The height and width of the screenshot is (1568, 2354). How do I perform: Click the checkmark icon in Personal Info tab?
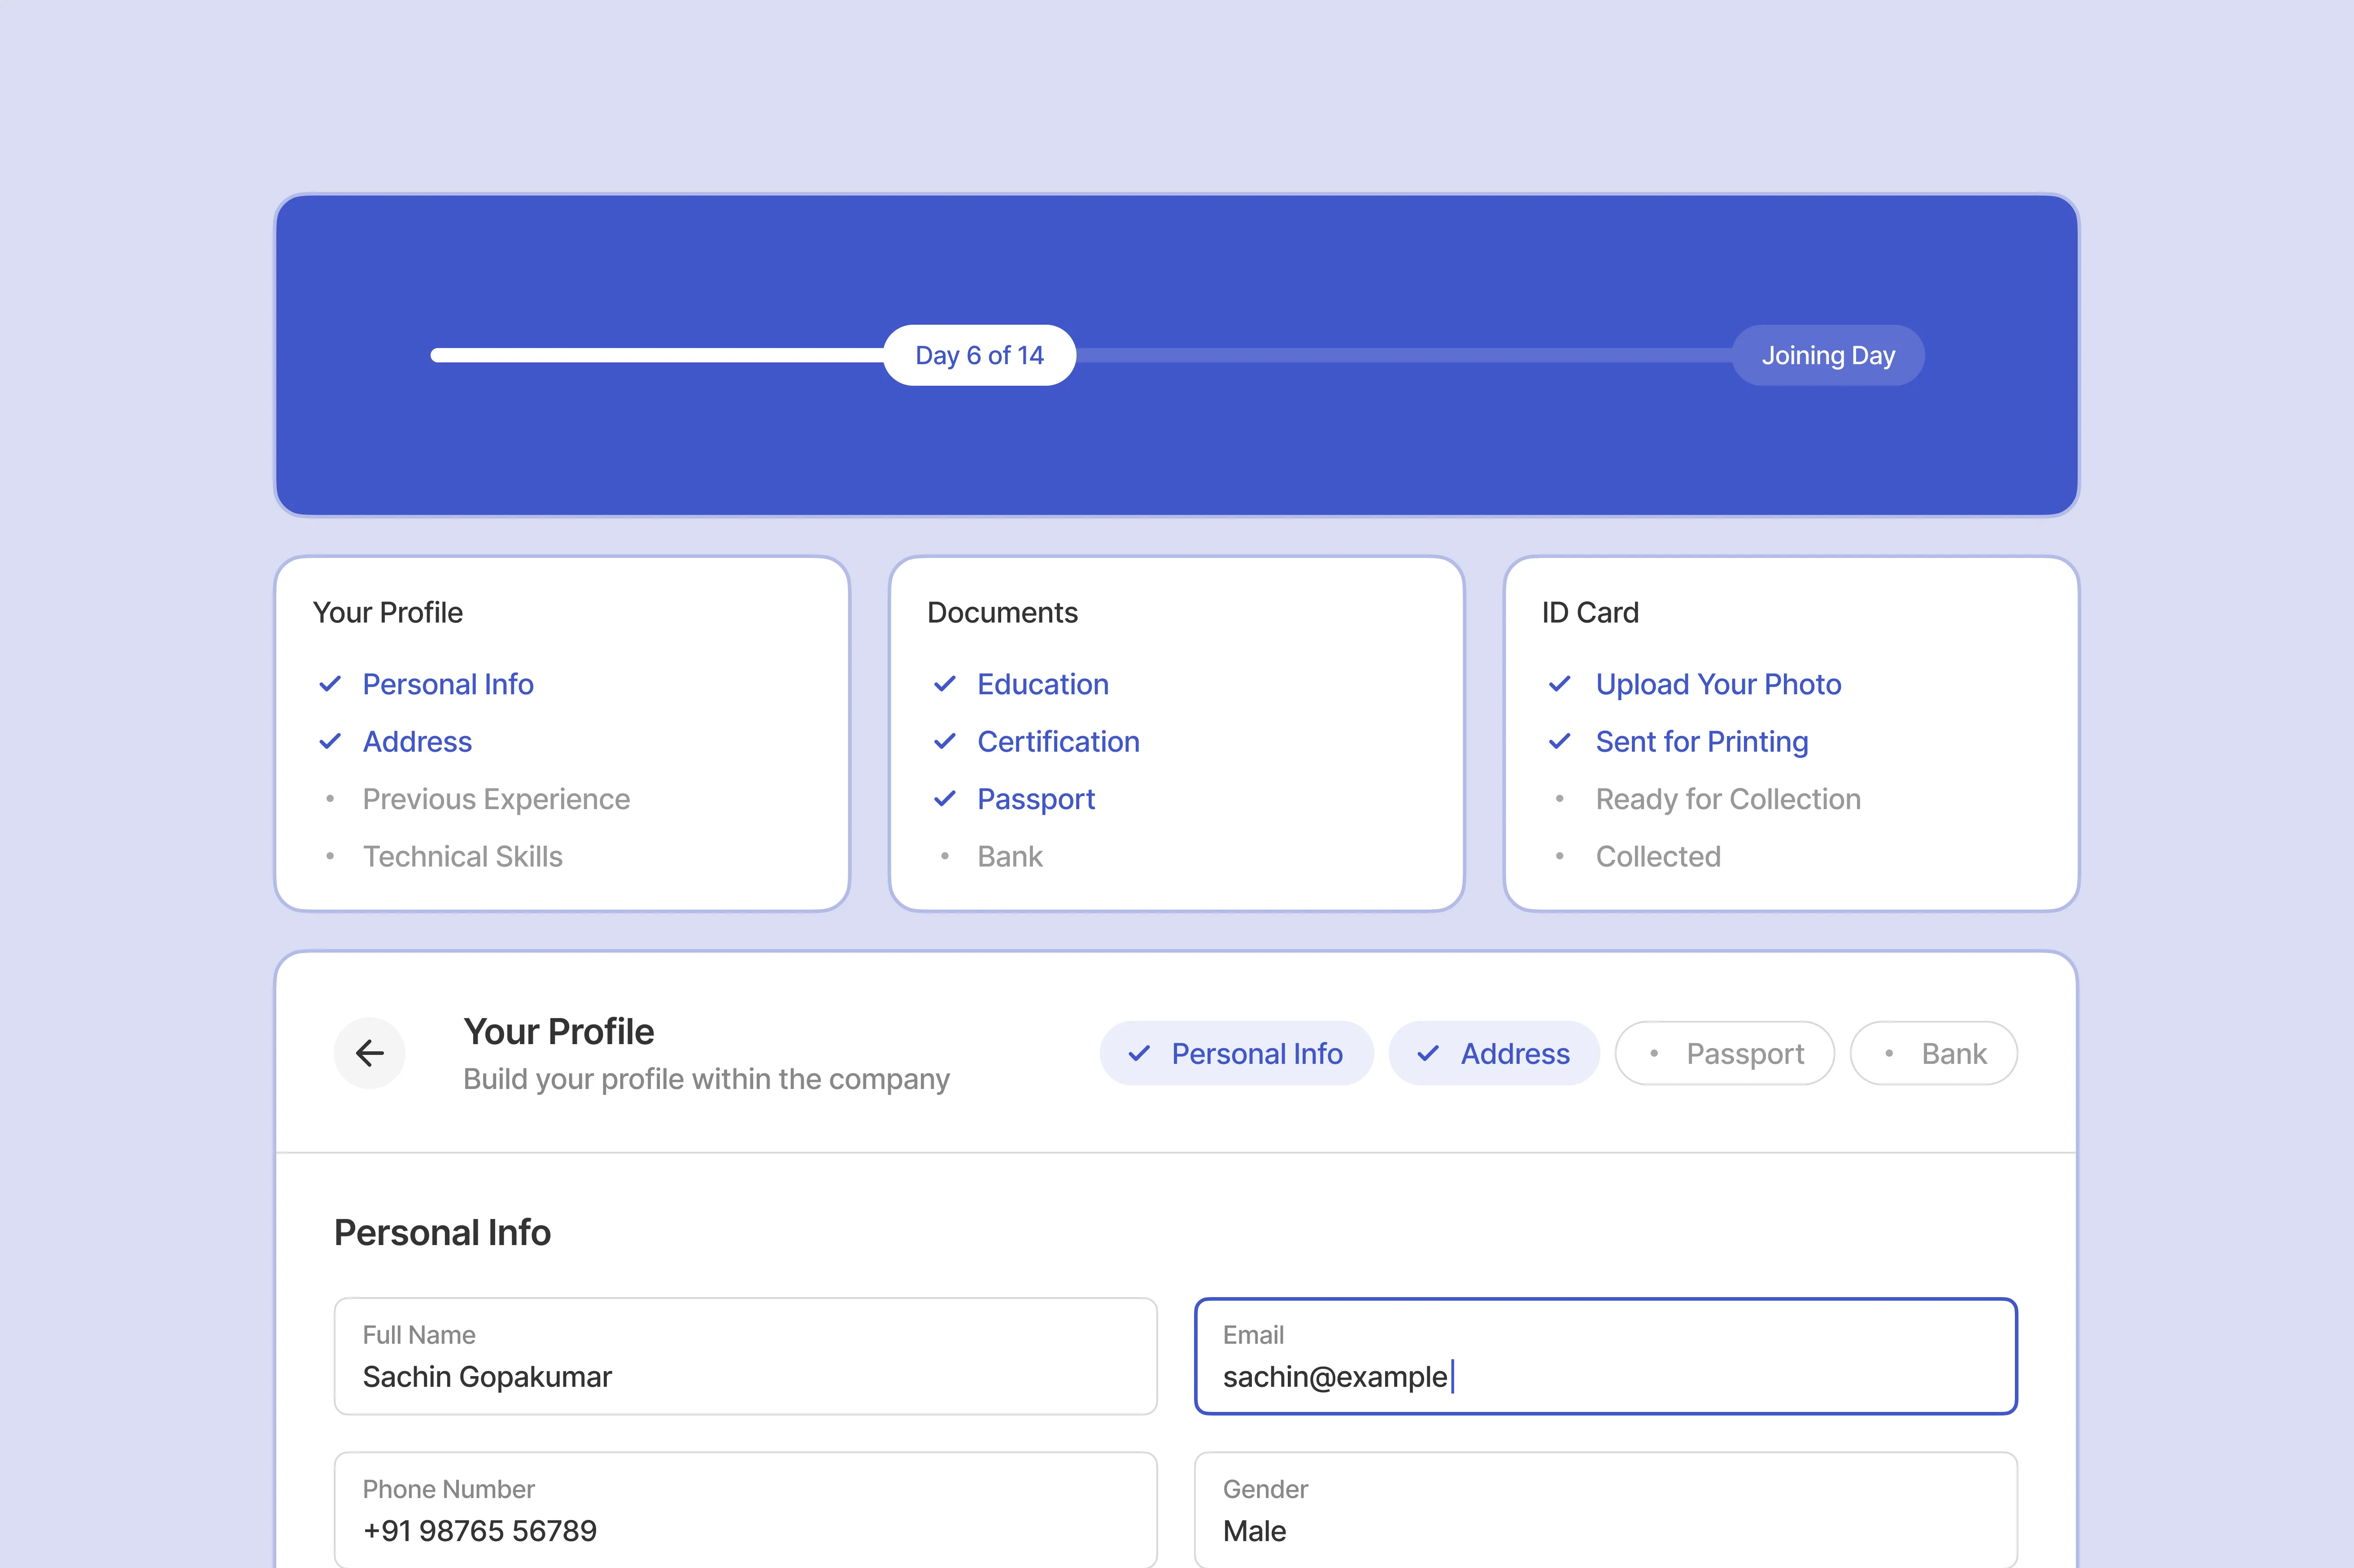pyautogui.click(x=1138, y=1054)
